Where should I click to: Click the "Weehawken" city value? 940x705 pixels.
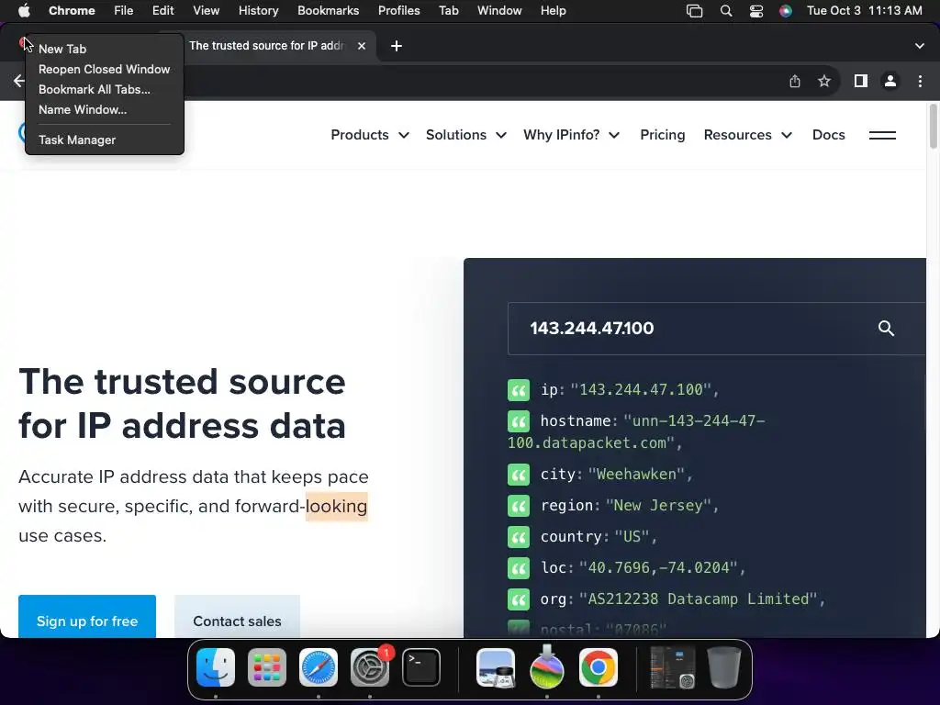[636, 475]
